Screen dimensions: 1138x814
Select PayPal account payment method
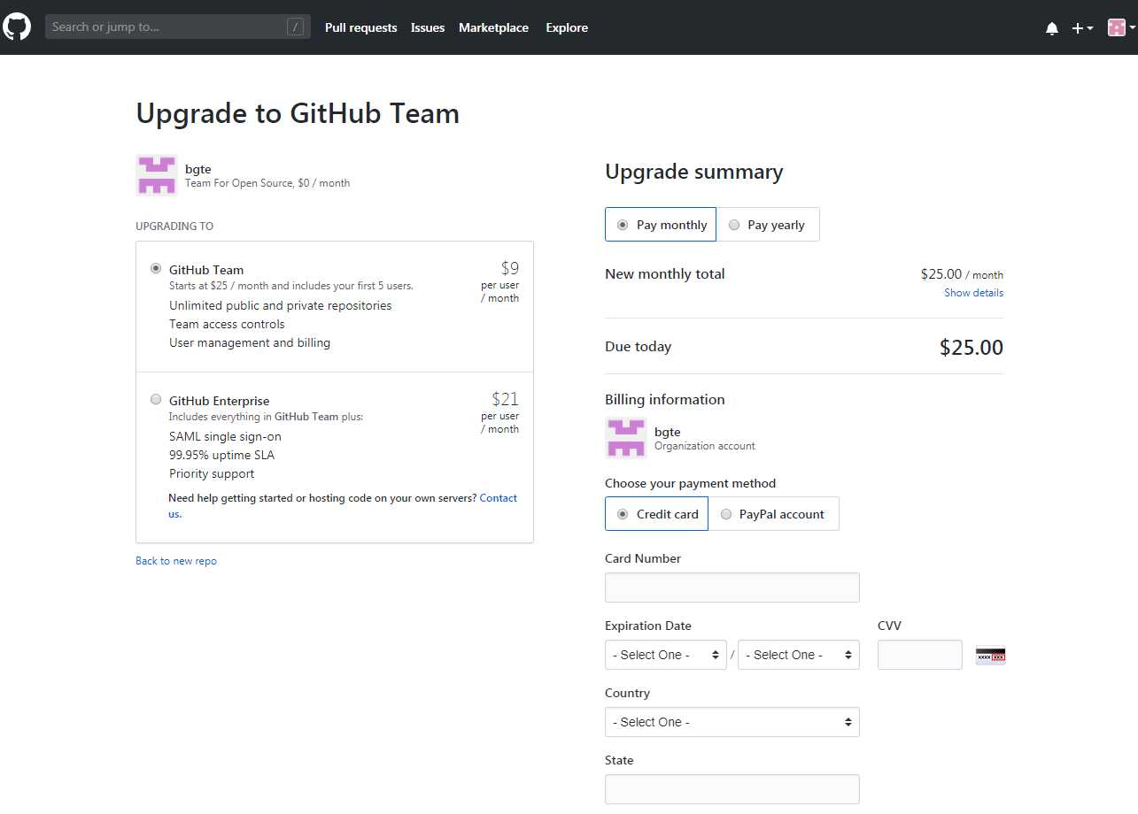point(773,514)
